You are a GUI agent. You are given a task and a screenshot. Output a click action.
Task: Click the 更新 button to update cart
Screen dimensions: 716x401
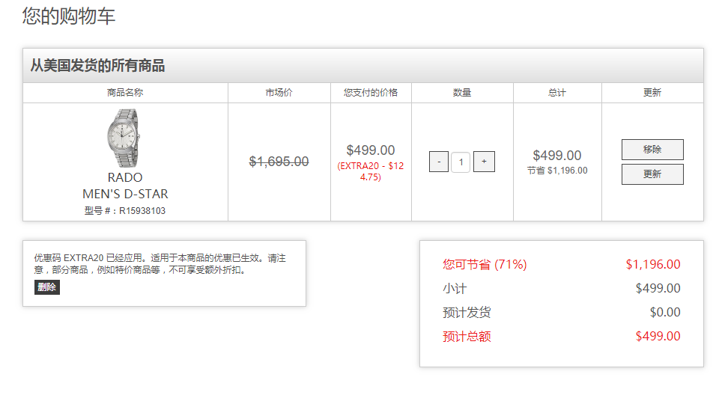(x=652, y=174)
